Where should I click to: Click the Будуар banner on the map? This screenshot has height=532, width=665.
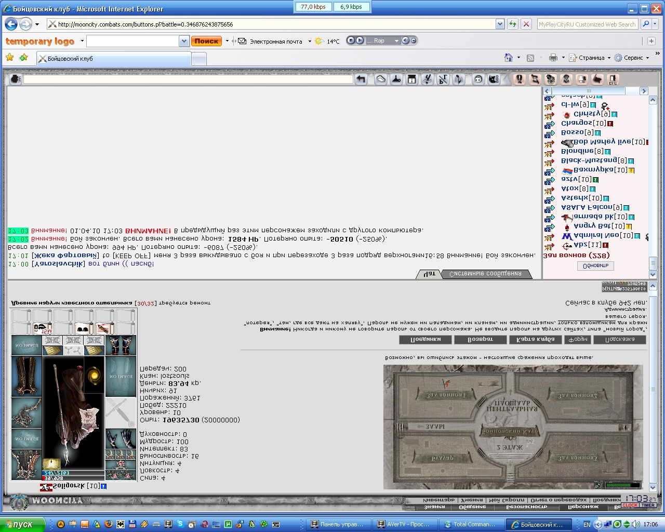[442, 458]
